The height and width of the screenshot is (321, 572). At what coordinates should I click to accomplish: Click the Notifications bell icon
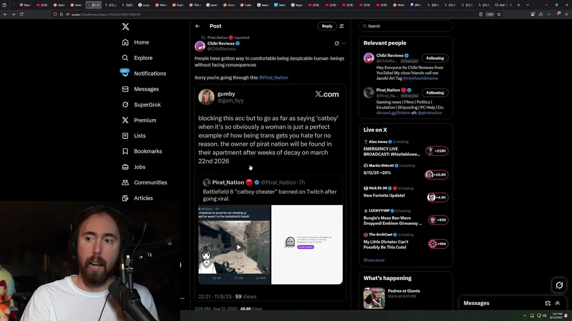coord(126,74)
